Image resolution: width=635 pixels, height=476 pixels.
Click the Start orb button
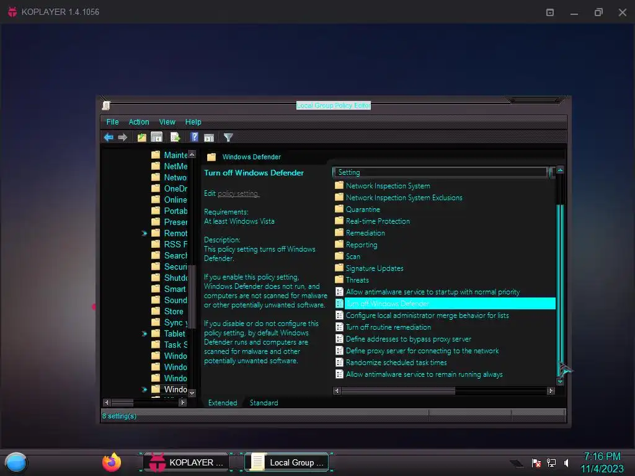point(16,463)
